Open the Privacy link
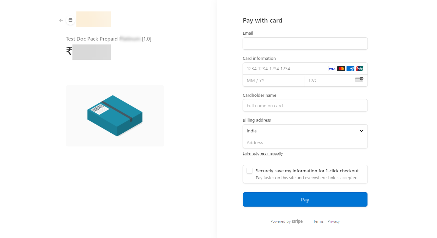Screen dimensions: 437x238 [x=333, y=221]
